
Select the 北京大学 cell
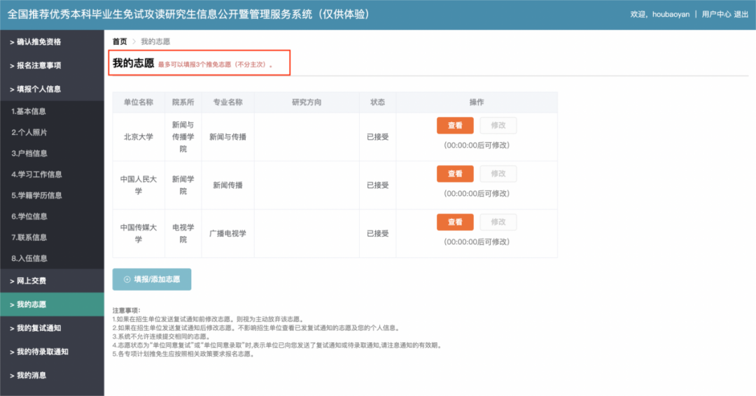pos(139,137)
